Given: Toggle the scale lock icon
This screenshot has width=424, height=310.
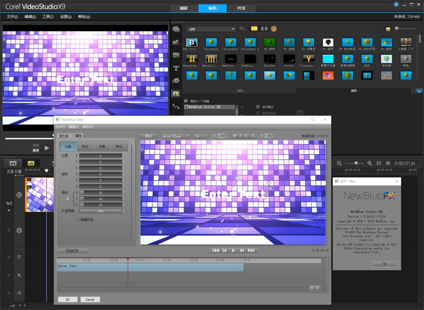Looking at the screenshot, I should pos(68,199).
